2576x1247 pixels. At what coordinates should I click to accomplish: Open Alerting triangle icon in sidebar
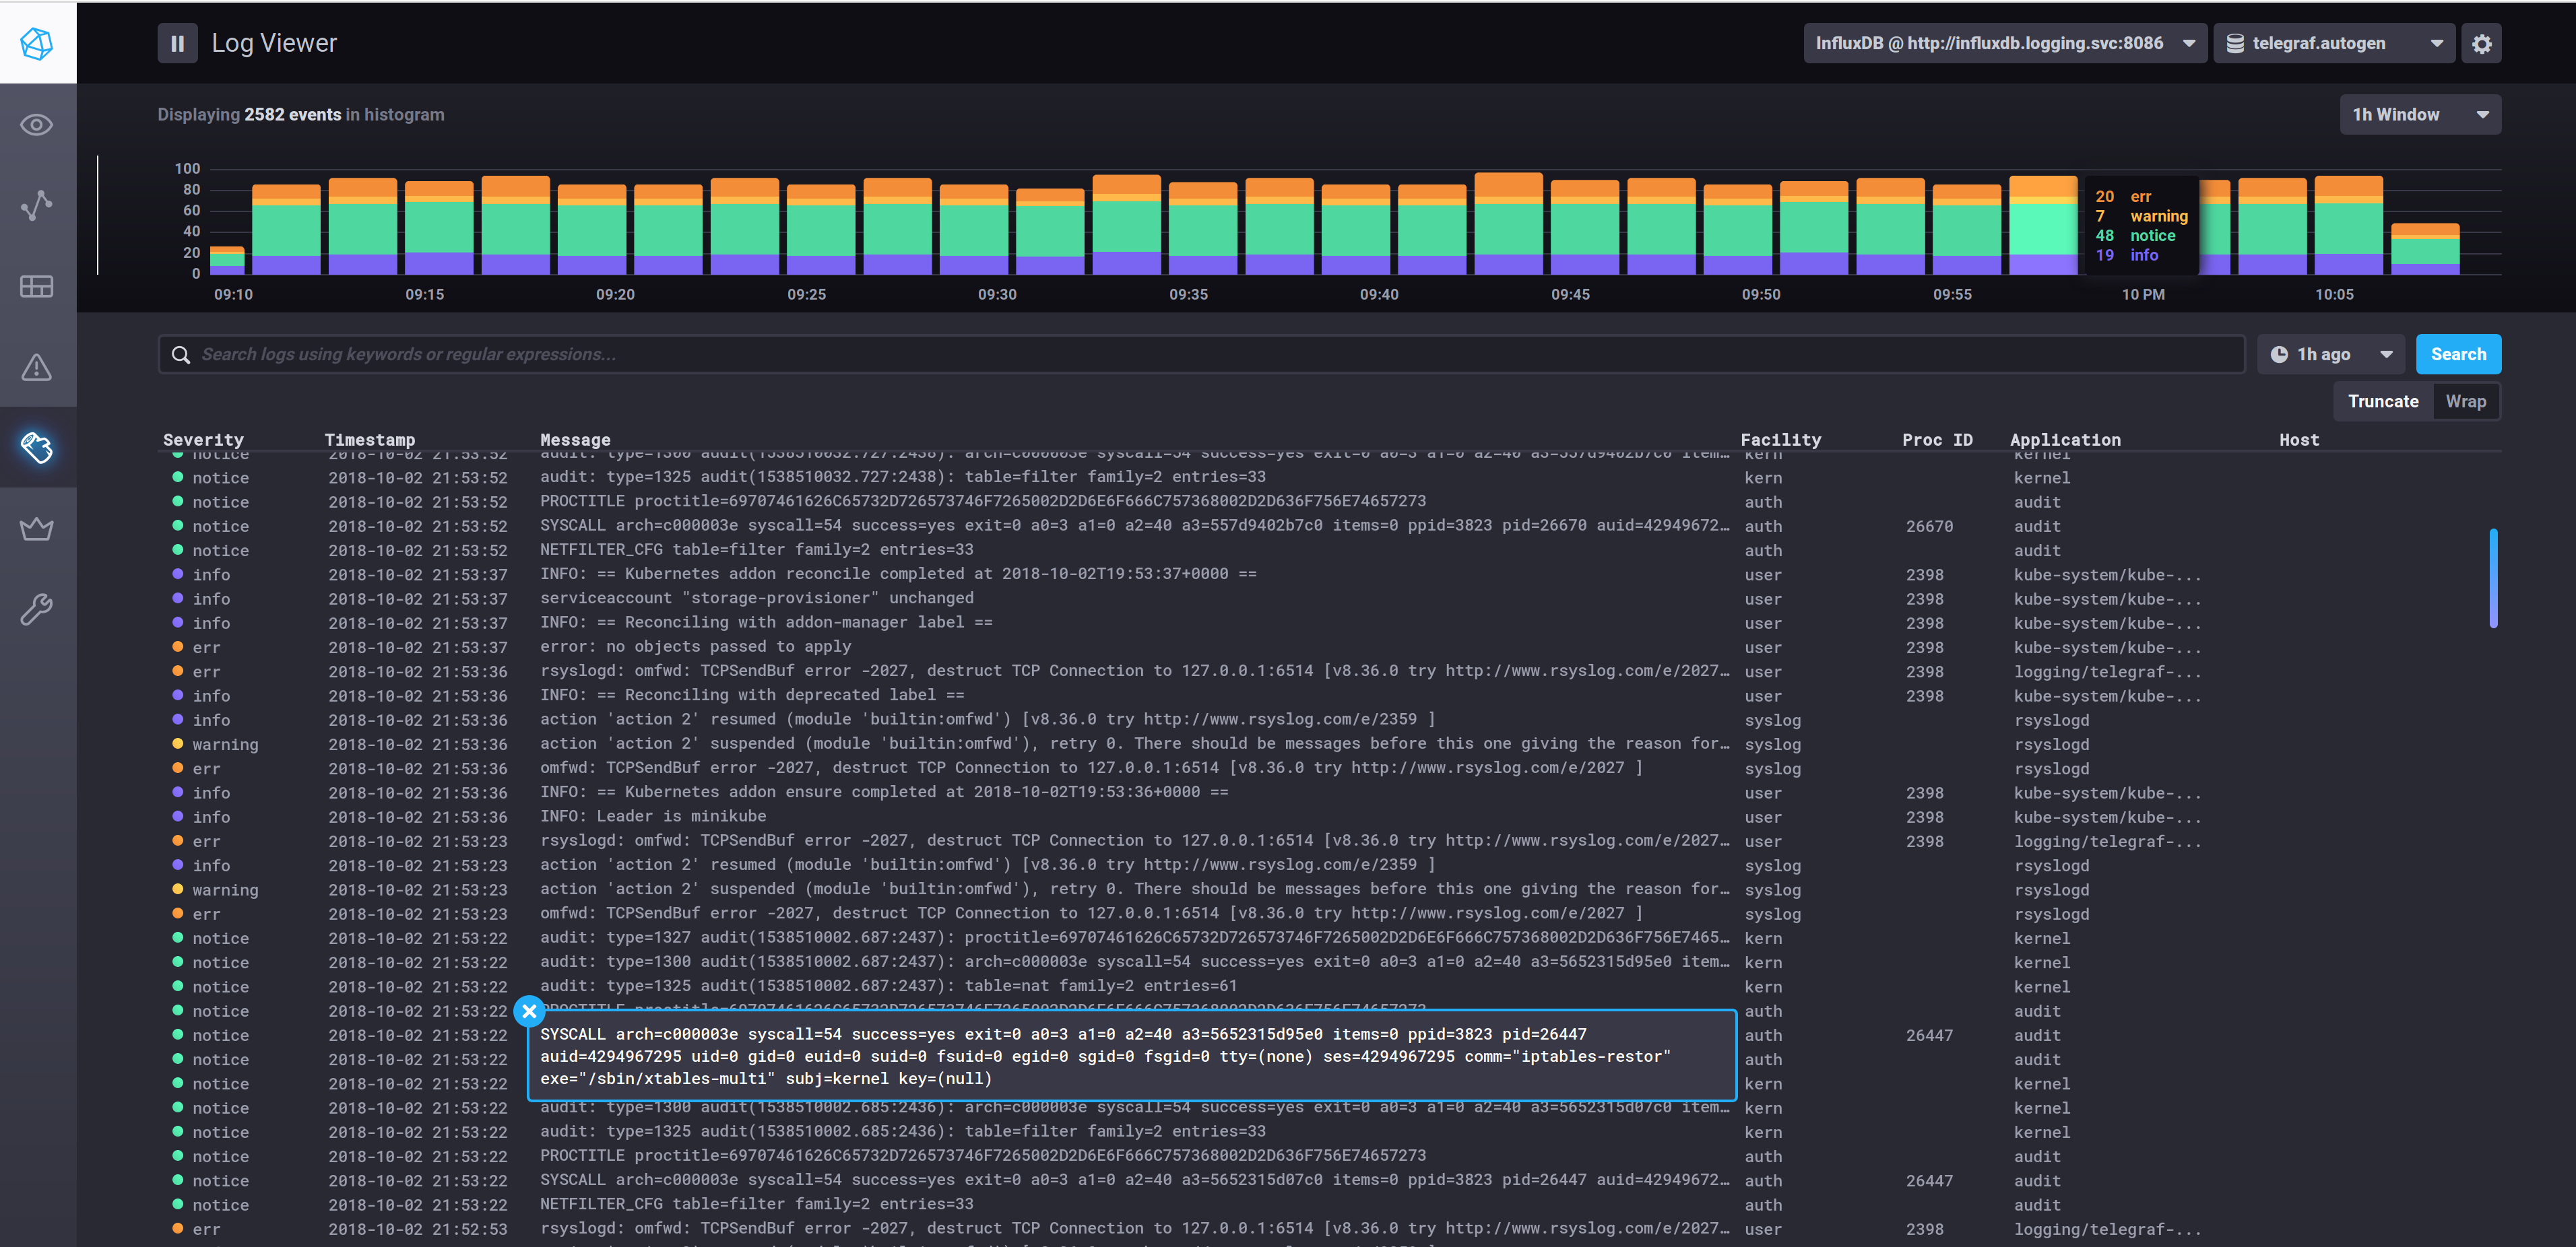pyautogui.click(x=37, y=368)
